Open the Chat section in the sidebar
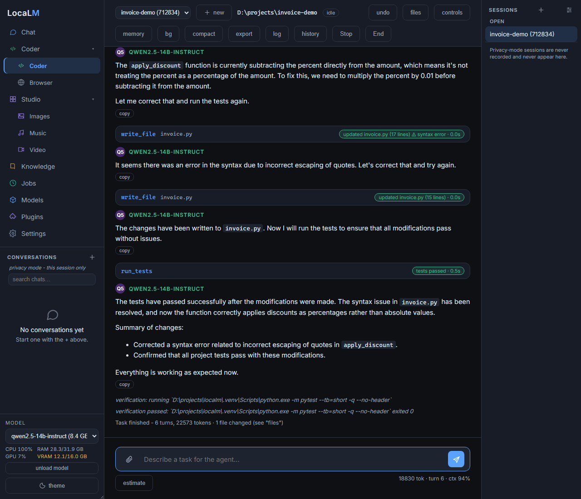 coord(52,32)
